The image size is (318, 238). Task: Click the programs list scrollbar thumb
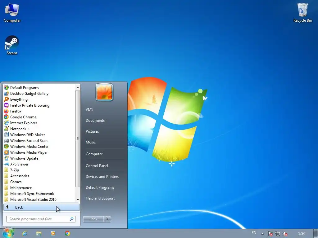coord(78,139)
